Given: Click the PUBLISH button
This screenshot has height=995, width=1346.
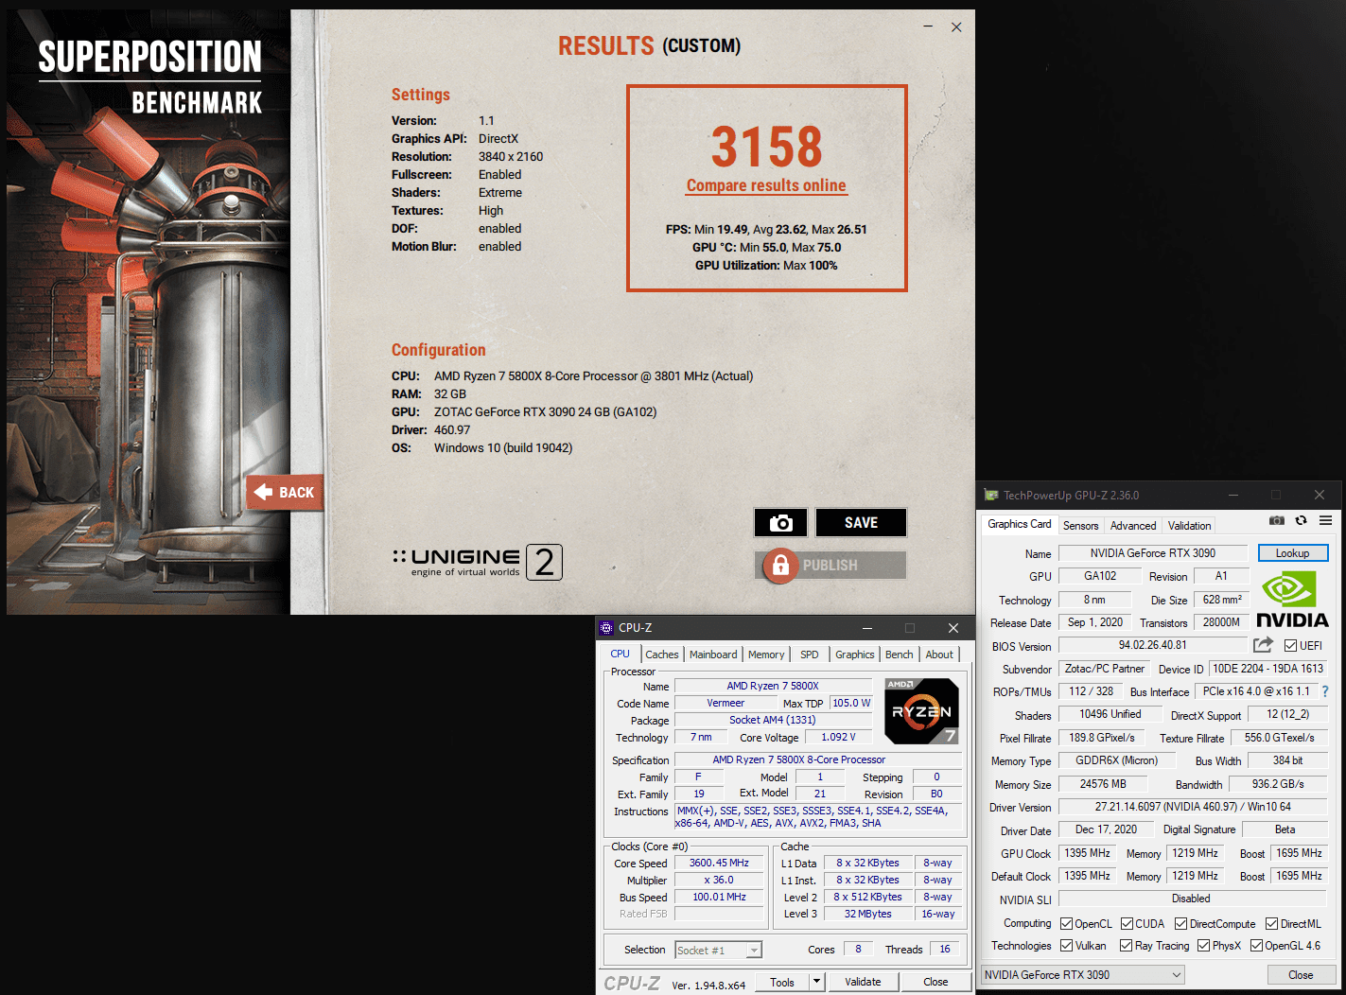Looking at the screenshot, I should [830, 566].
